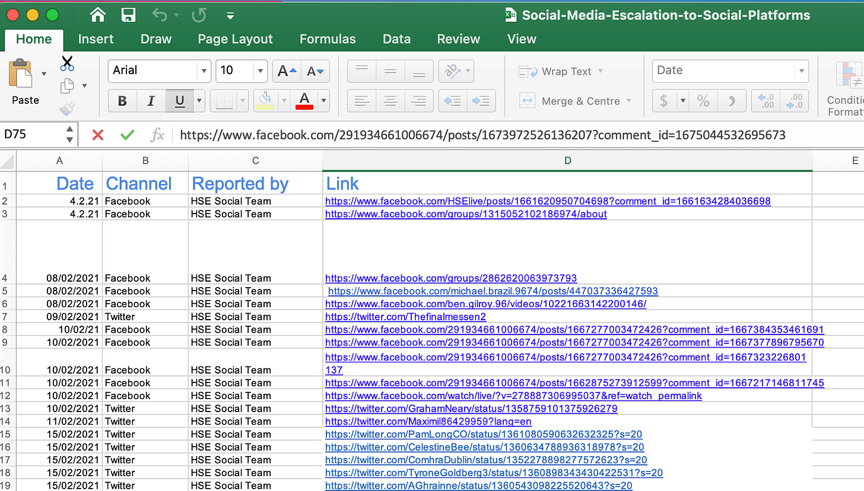The height and width of the screenshot is (491, 864).
Task: Open Formulas tab
Action: (328, 39)
